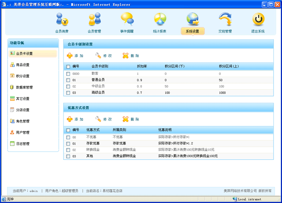282x203 pixels.
Task: Click 修改 text in 会员卡级别设置
Action: tap(108, 56)
